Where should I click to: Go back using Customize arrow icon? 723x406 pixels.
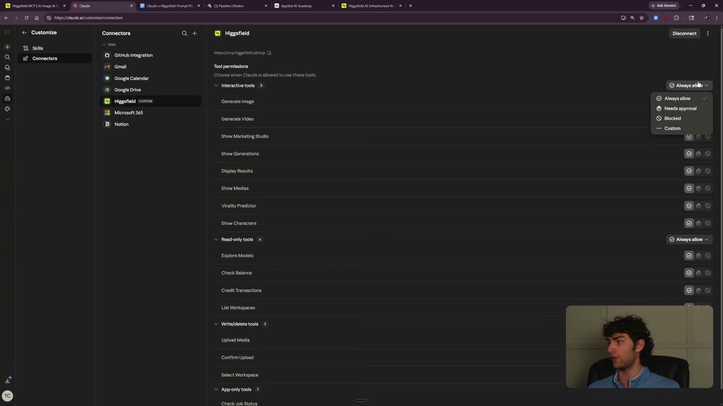(x=24, y=33)
